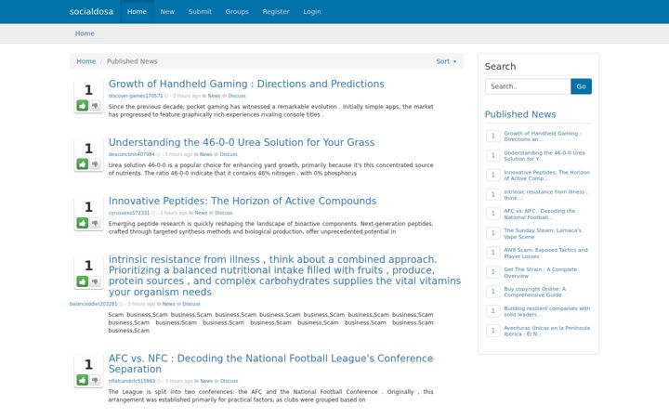This screenshot has height=418, width=669.
Task: View profile of deaconcbhh407984
Action: 131,154
